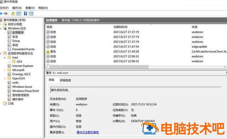Click the computer name DESKTOP-SI4DAI3
Screen dimensions: 227x139
click(x=143, y=121)
